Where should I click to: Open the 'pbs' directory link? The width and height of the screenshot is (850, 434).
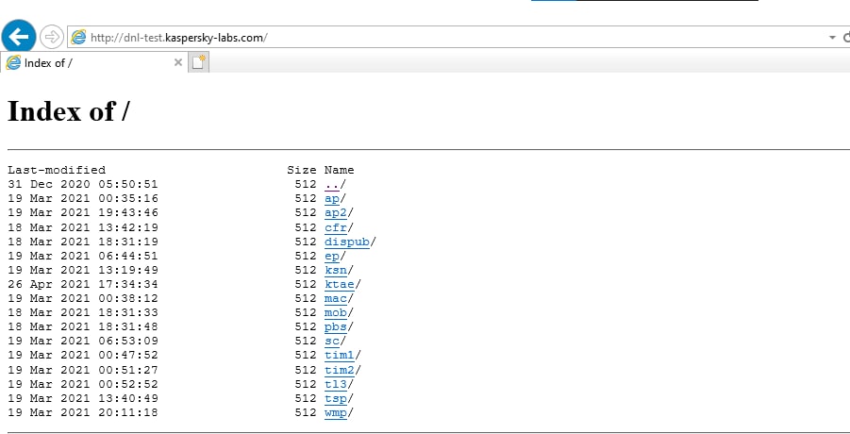click(x=336, y=326)
